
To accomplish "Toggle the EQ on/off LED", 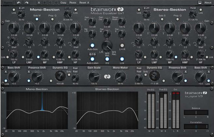I will 107,59.
